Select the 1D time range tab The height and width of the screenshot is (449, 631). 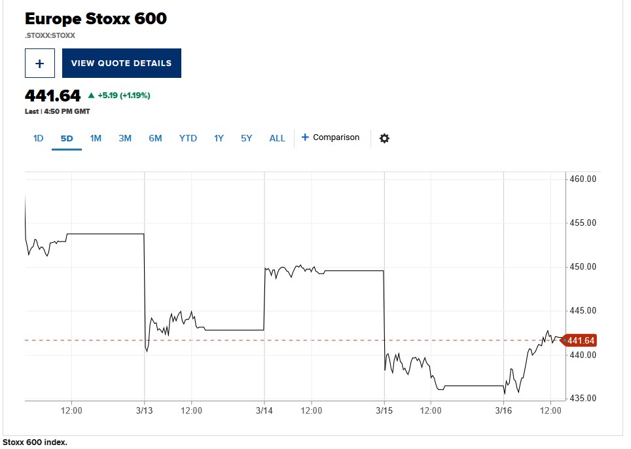click(38, 138)
